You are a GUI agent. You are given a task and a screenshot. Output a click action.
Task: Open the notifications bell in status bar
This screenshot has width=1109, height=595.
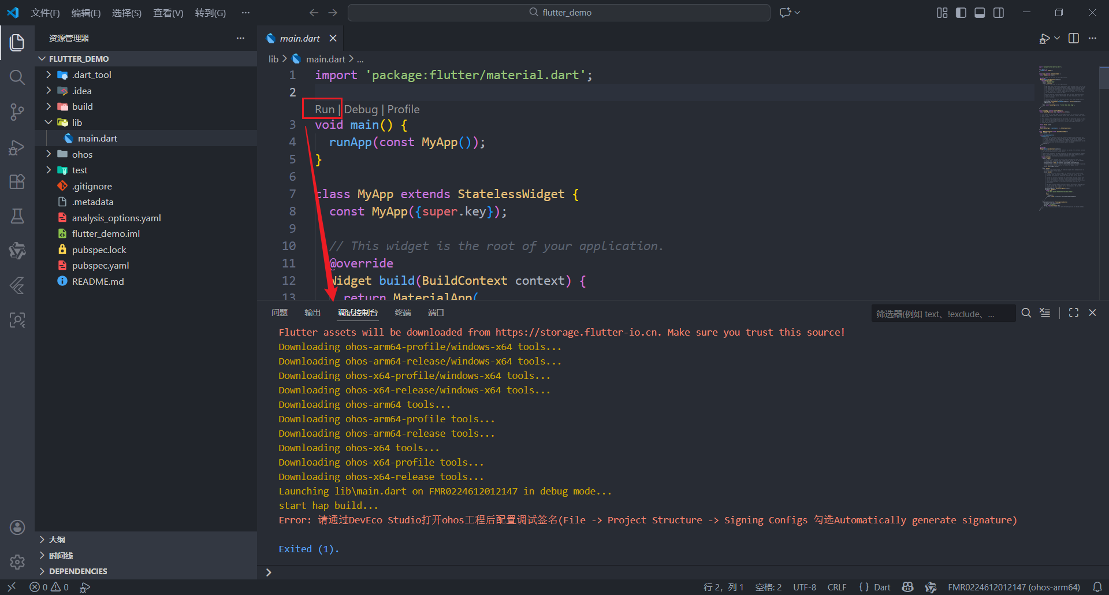click(1097, 587)
